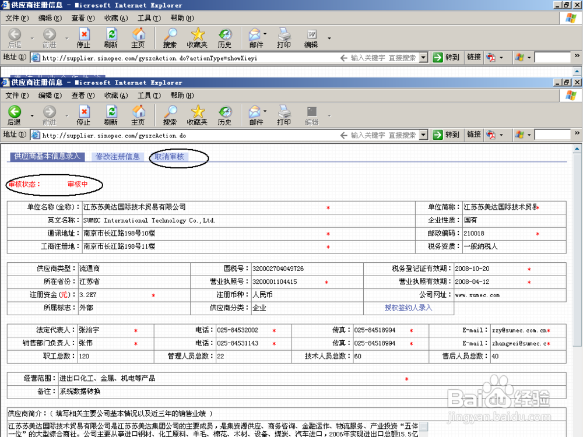Open 帮助(H) menu in front window
583x437 pixels.
pos(182,96)
